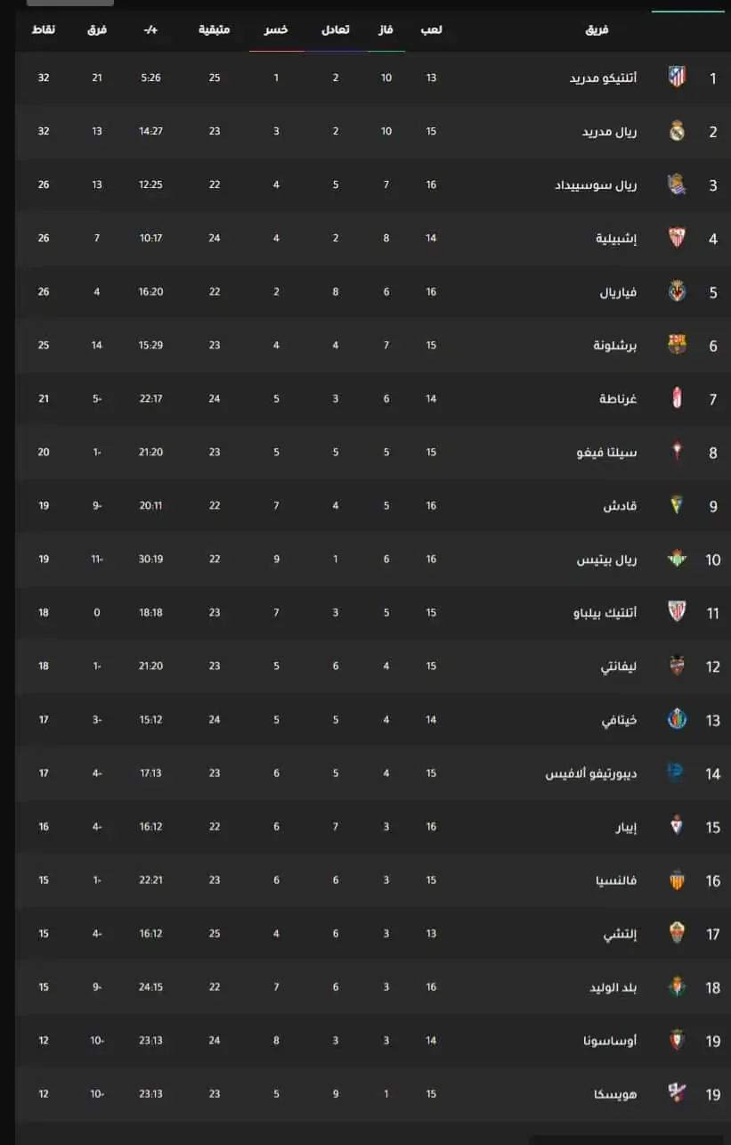Click the Real Madrid club crest
Screen dimensions: 731x1145
pos(678,131)
